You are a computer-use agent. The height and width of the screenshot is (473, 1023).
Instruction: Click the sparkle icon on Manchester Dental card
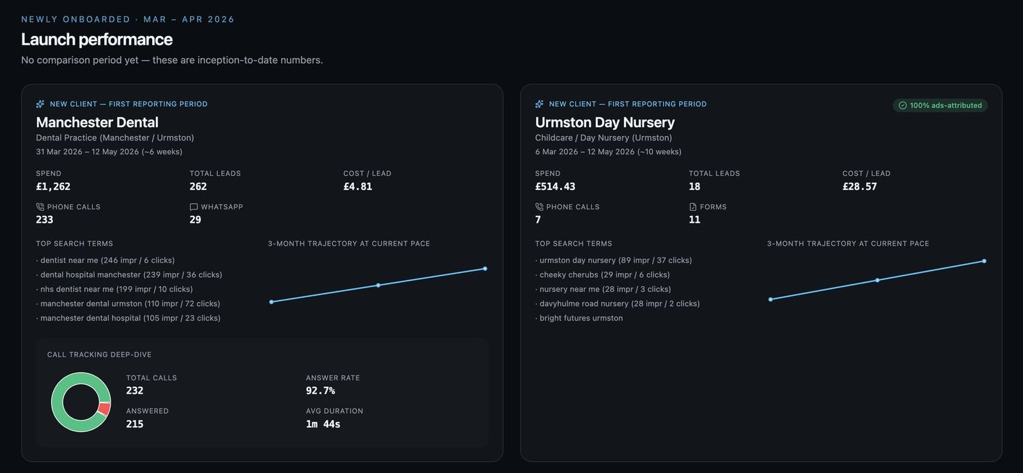point(40,104)
